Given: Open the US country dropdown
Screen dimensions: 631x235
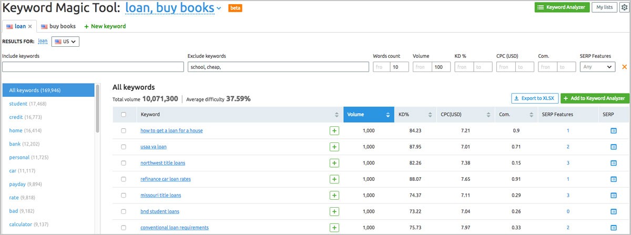Looking at the screenshot, I should pyautogui.click(x=65, y=42).
